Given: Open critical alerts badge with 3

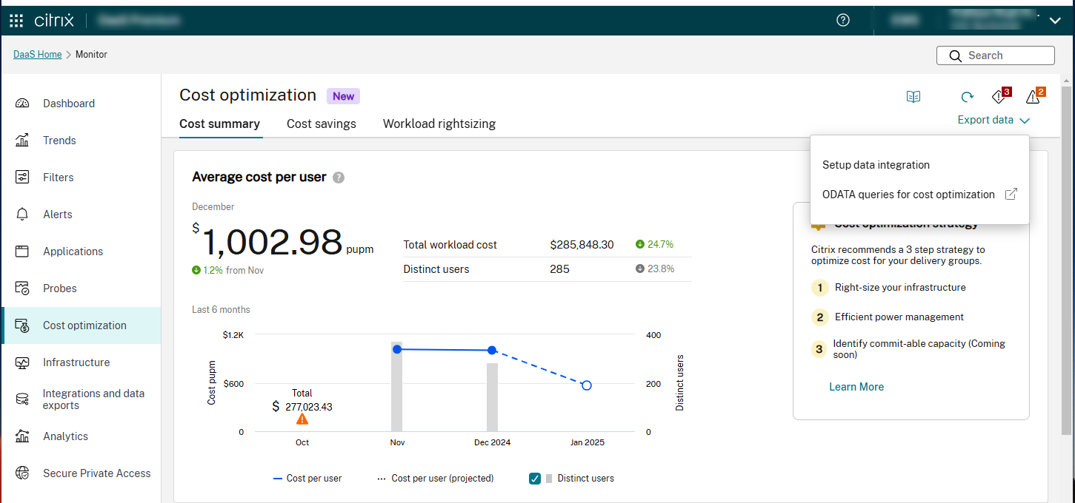Looking at the screenshot, I should tap(999, 97).
